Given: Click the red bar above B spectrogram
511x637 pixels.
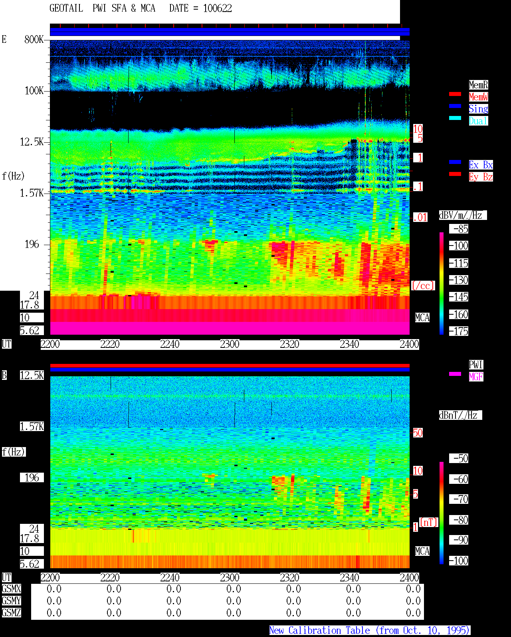Looking at the screenshot, I should 230,365.
